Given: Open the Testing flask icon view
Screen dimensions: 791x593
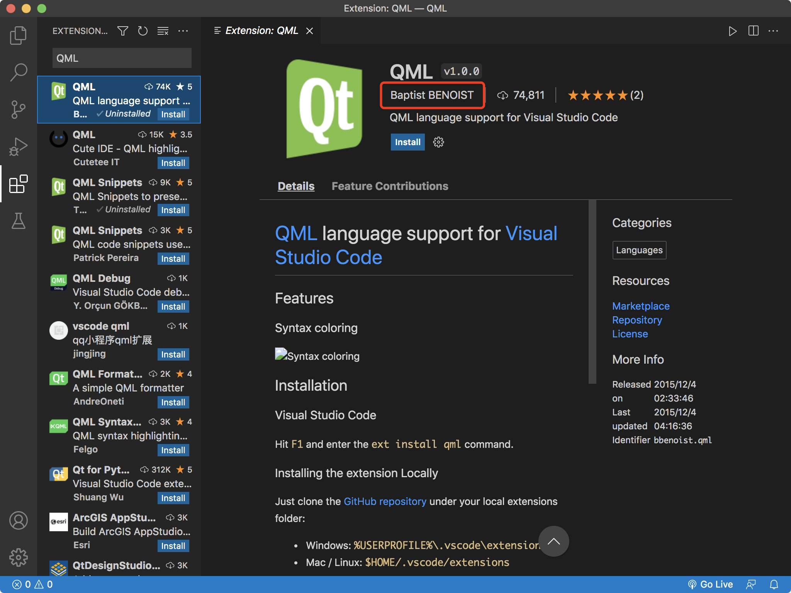Looking at the screenshot, I should 18,221.
